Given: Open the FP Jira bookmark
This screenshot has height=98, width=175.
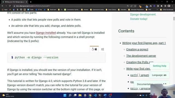Looking at the screenshot, I should pyautogui.click(x=39, y=10).
